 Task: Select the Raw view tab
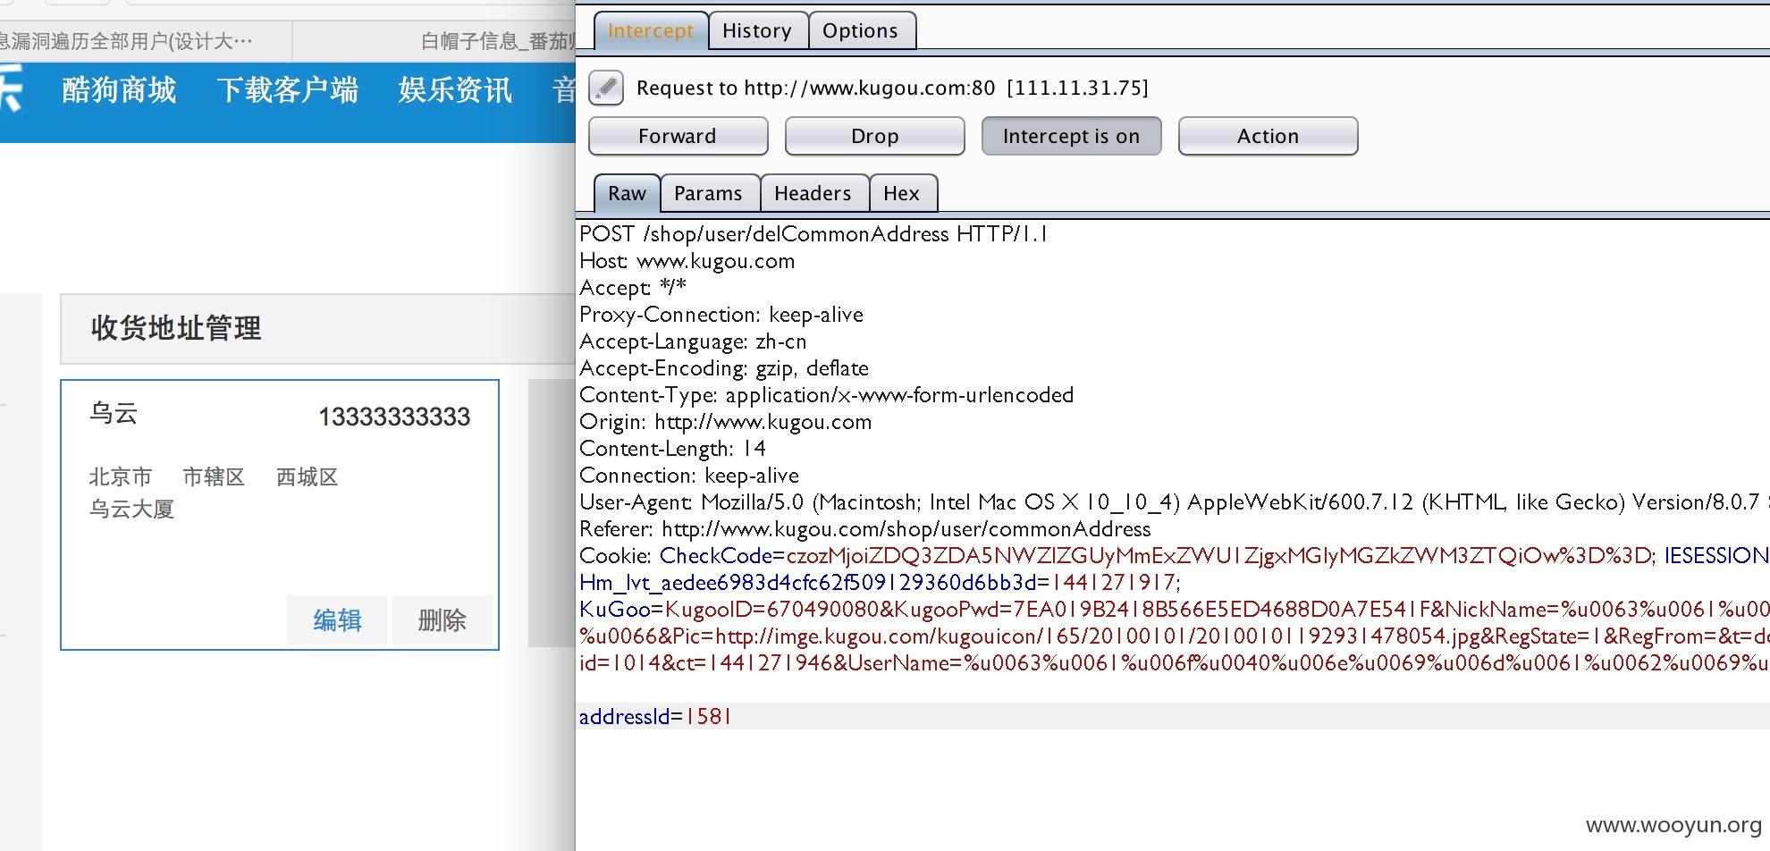(x=627, y=193)
